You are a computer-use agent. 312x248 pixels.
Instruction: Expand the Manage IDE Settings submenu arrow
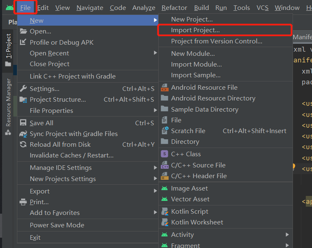(155, 167)
